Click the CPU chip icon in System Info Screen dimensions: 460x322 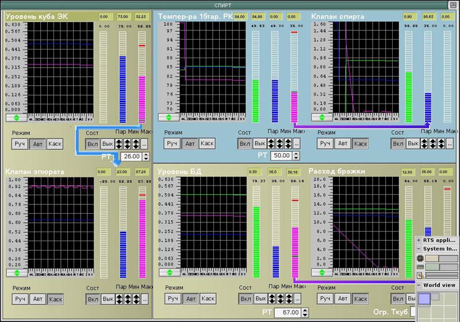(420, 259)
